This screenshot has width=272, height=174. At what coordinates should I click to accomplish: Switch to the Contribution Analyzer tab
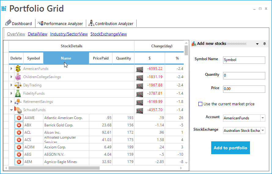(x=111, y=23)
